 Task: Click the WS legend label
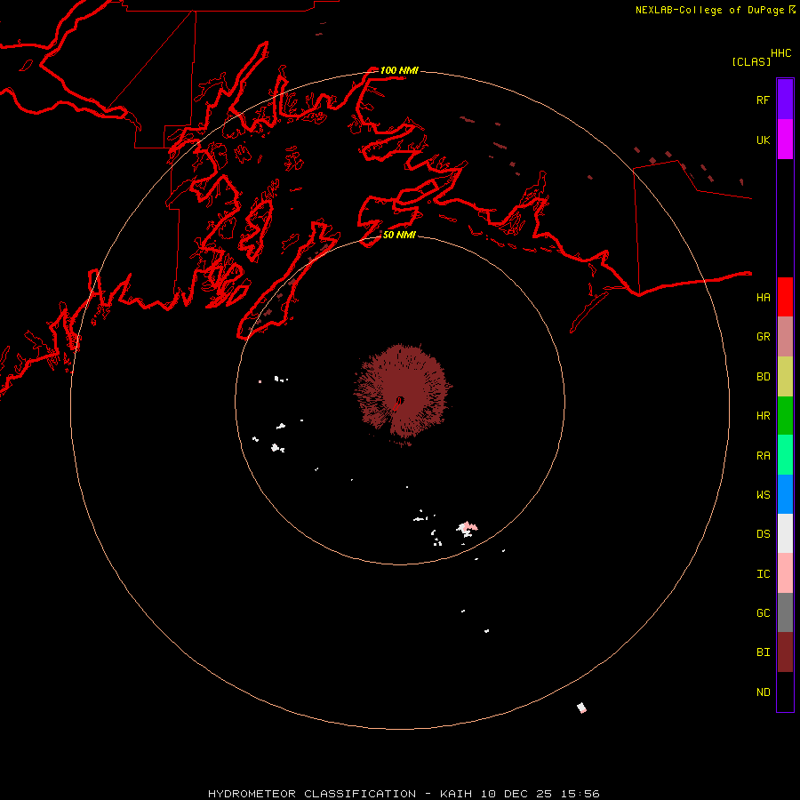pos(763,495)
